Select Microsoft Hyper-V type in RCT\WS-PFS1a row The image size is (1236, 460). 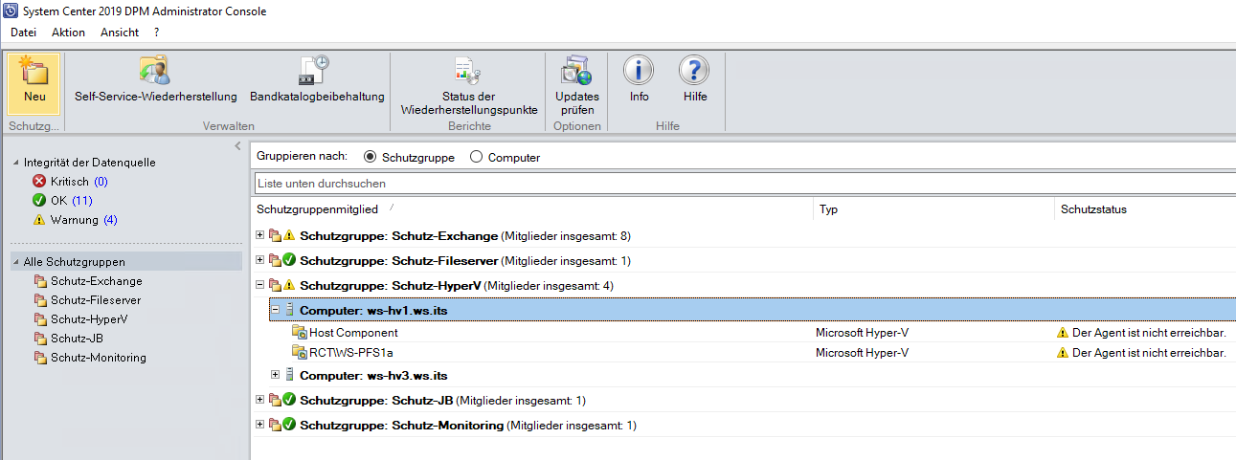coord(862,352)
